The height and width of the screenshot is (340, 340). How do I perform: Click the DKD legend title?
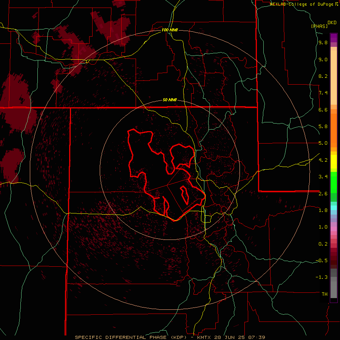(332, 23)
